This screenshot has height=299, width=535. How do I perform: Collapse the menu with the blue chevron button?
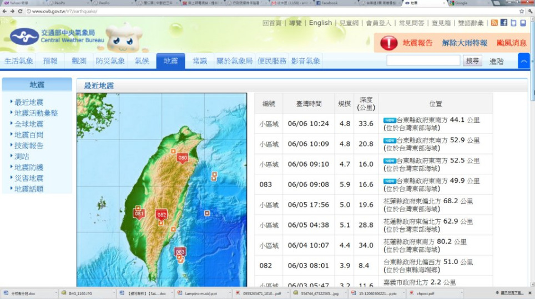tap(523, 60)
